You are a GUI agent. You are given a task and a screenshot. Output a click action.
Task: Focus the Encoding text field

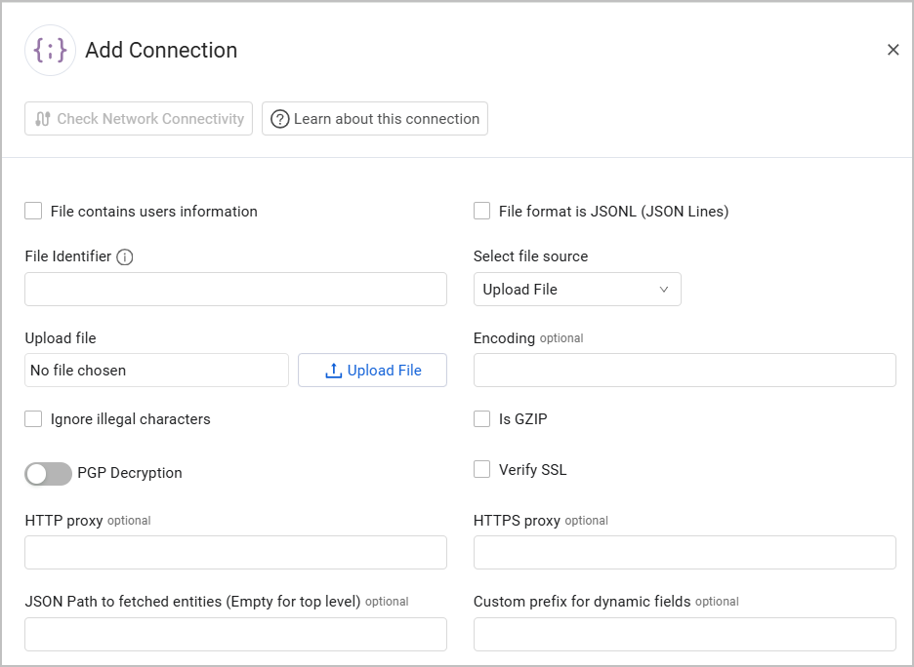click(x=685, y=371)
